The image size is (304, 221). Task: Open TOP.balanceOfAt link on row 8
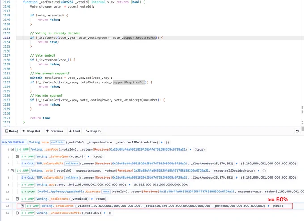coord(50,177)
